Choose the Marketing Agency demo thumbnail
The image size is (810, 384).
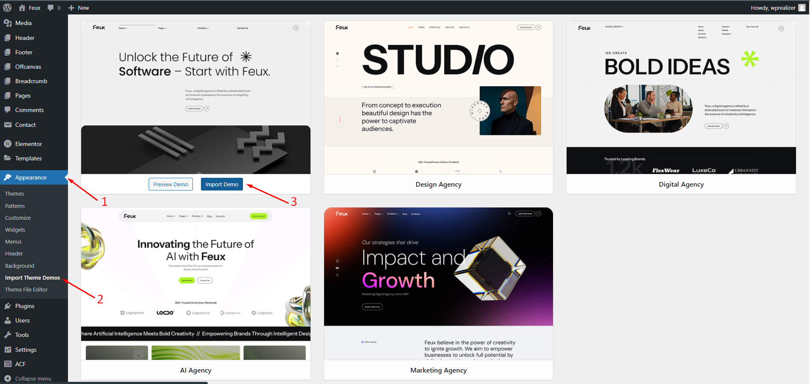click(x=438, y=283)
